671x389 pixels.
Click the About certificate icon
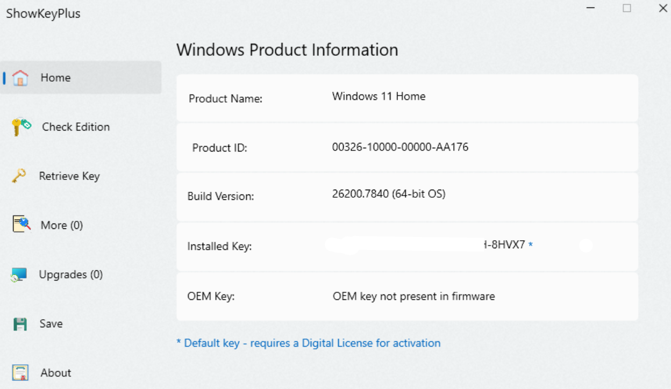(20, 373)
